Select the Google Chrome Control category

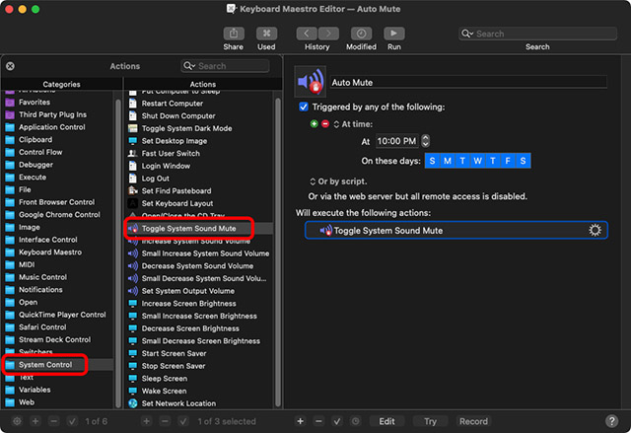(x=59, y=214)
